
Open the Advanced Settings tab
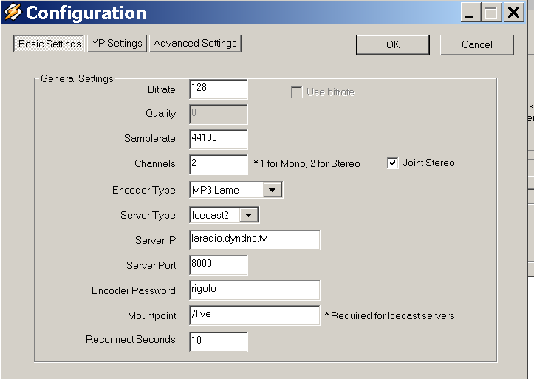(x=195, y=44)
